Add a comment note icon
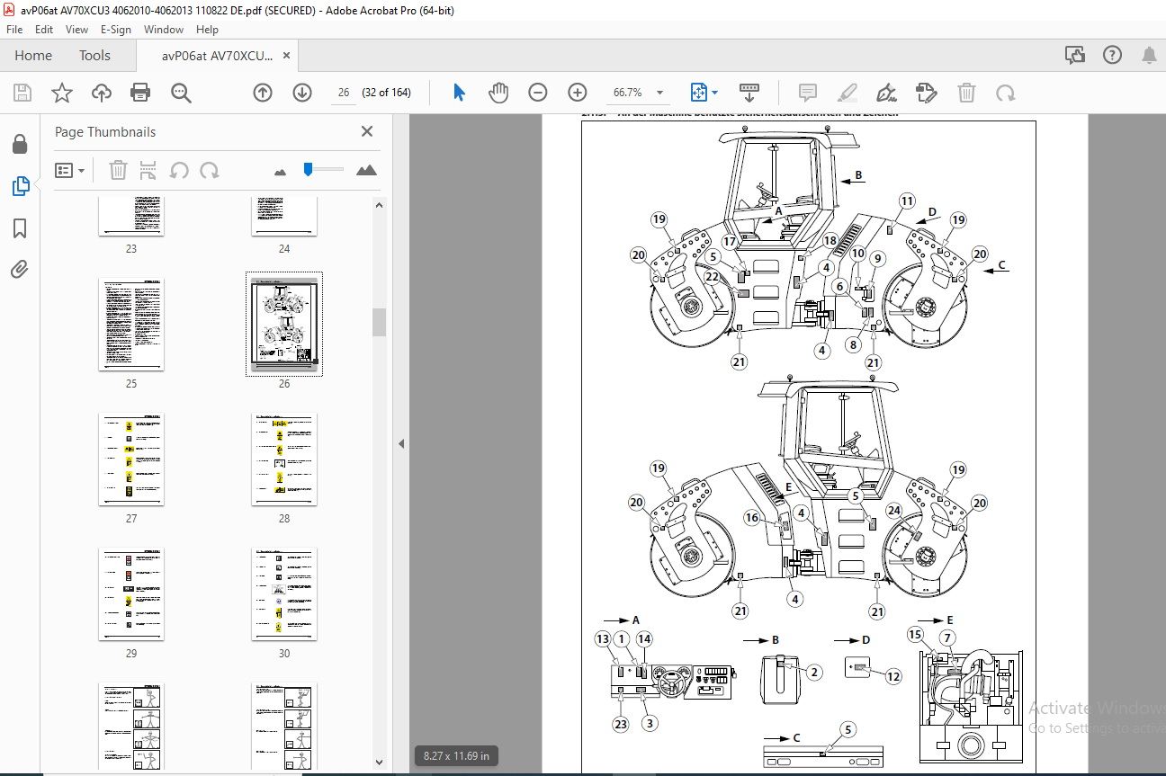 tap(808, 93)
